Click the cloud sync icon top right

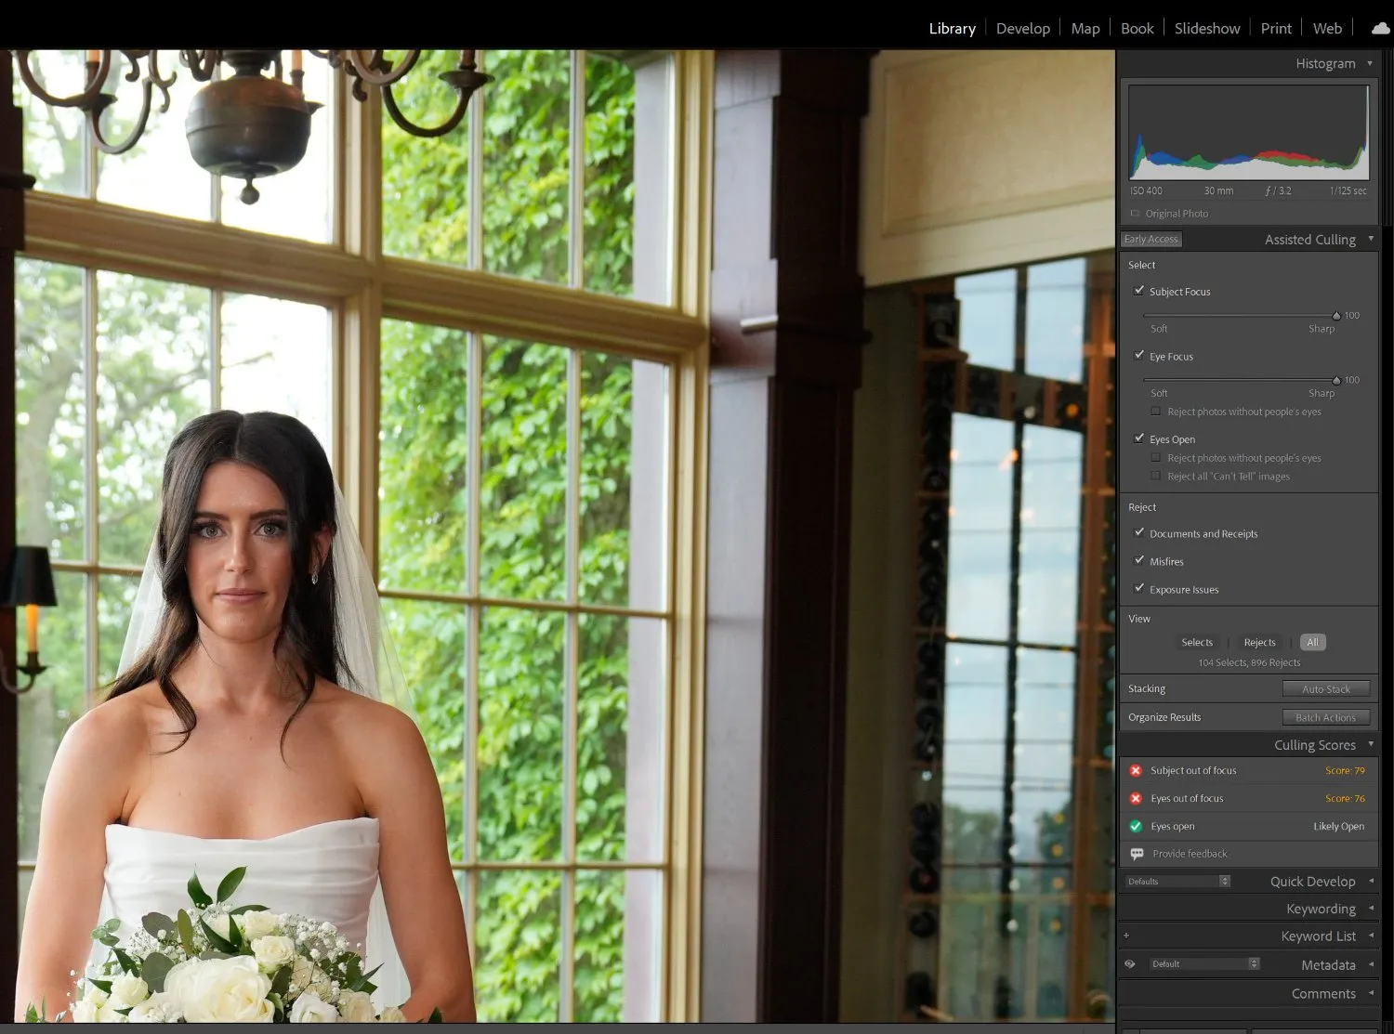[x=1379, y=28]
